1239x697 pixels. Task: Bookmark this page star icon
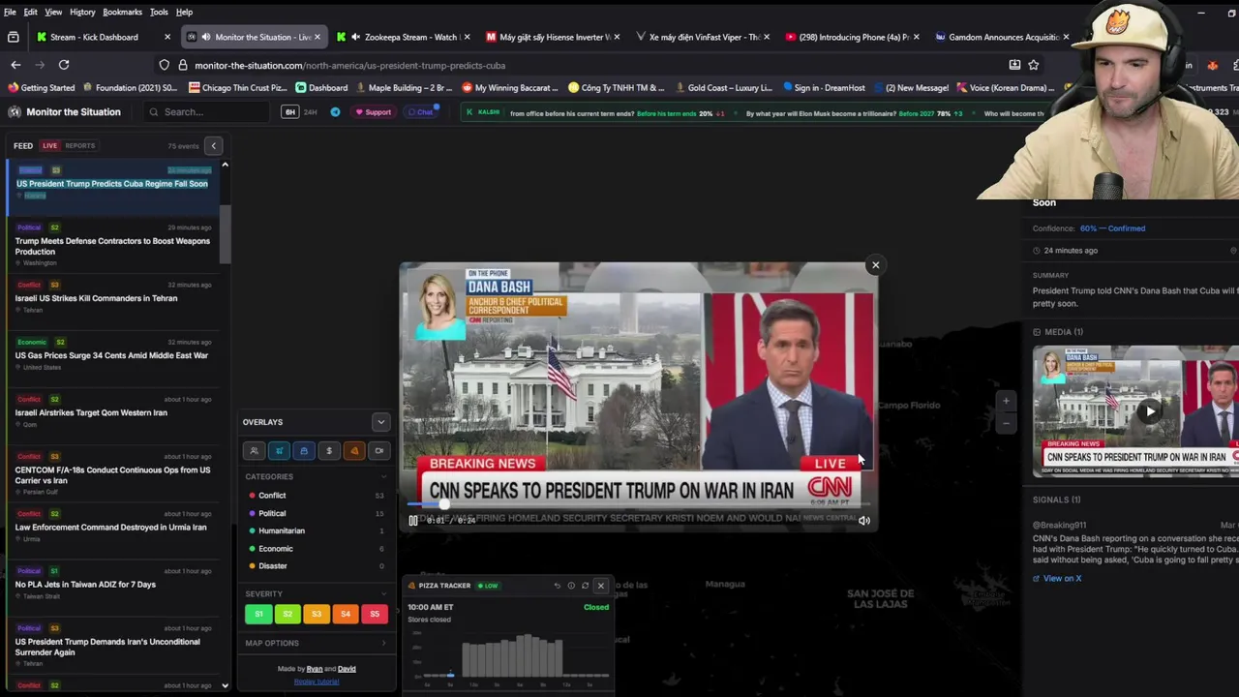point(1034,65)
